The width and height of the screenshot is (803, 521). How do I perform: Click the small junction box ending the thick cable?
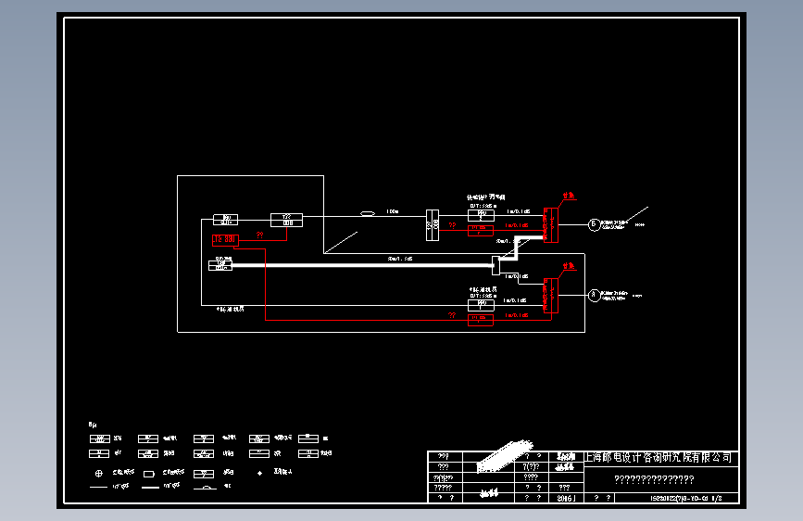496,266
